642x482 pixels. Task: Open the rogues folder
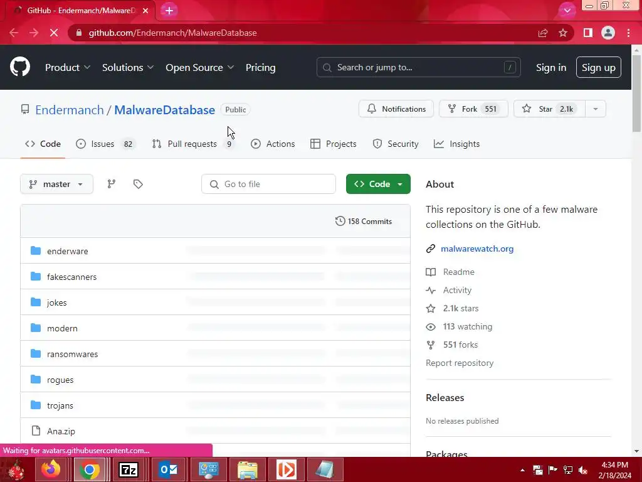coord(60,380)
